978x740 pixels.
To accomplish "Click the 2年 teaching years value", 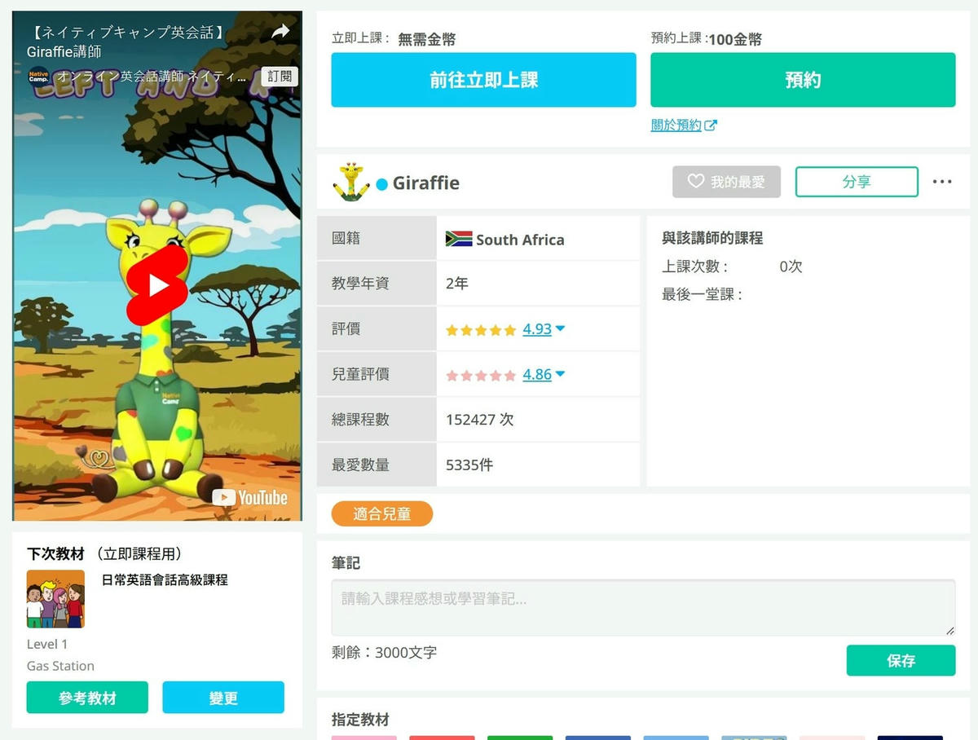I will click(457, 284).
